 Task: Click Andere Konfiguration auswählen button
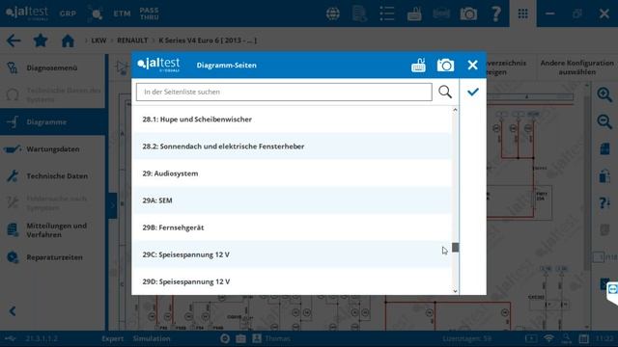click(576, 67)
